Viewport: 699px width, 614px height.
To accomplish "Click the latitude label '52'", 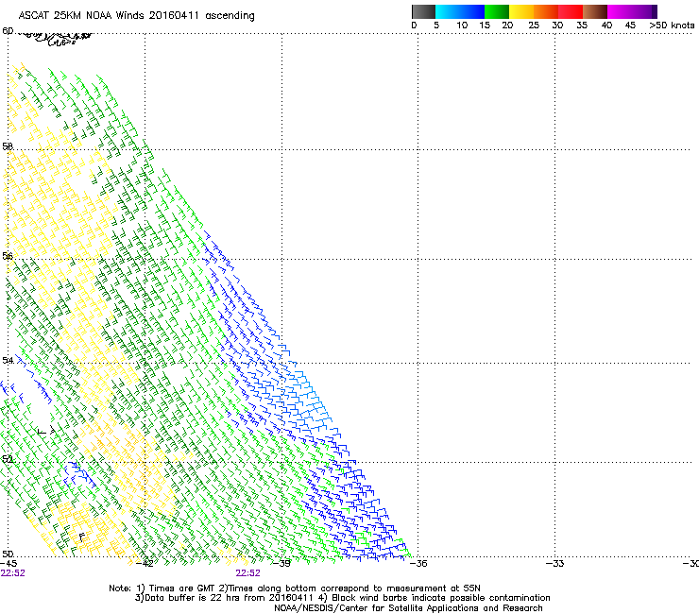I will coord(8,459).
